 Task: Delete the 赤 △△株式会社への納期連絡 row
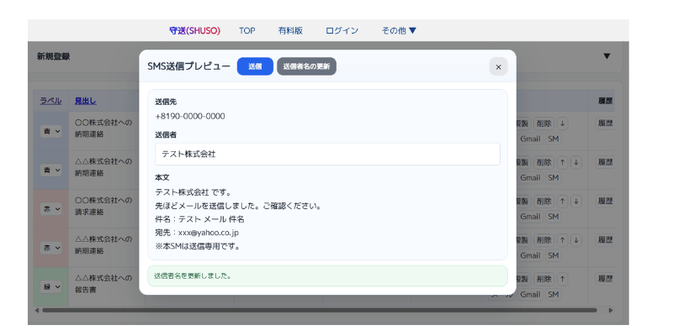543,240
